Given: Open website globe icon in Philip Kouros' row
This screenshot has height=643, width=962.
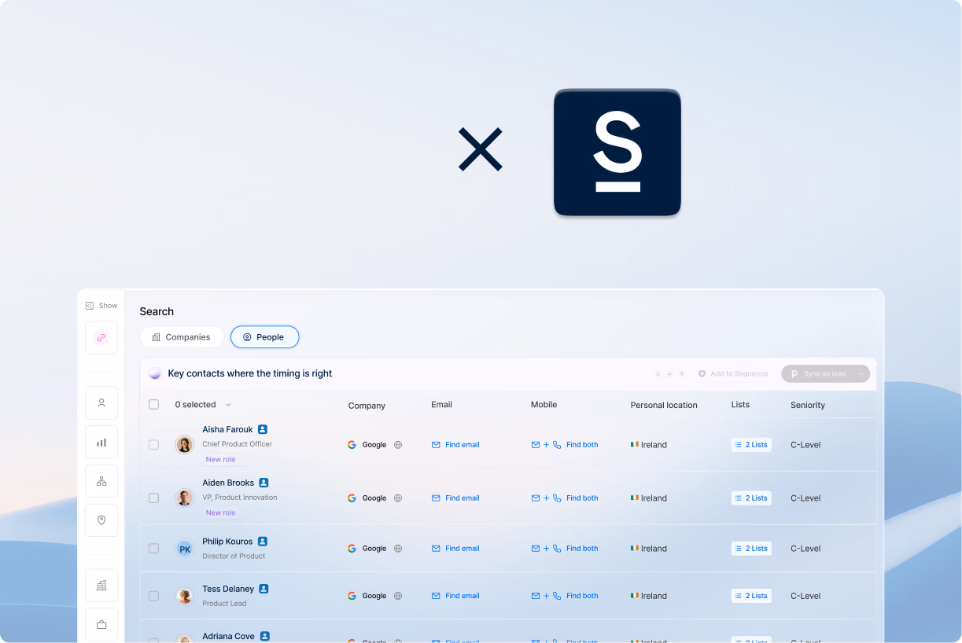Looking at the screenshot, I should coord(398,549).
